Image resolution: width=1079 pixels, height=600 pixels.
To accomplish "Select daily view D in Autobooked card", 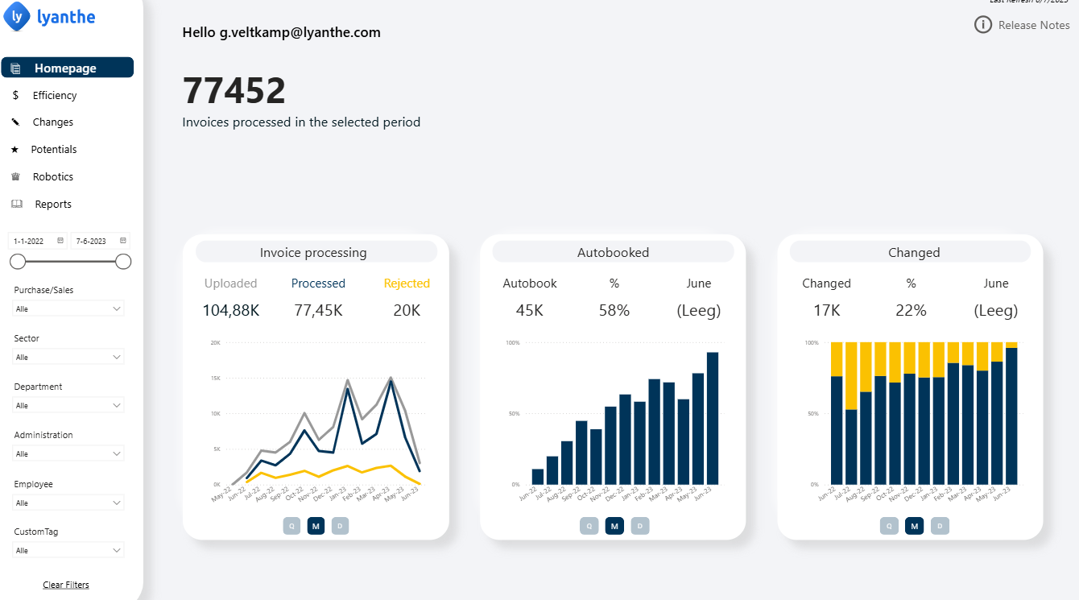I will 640,526.
